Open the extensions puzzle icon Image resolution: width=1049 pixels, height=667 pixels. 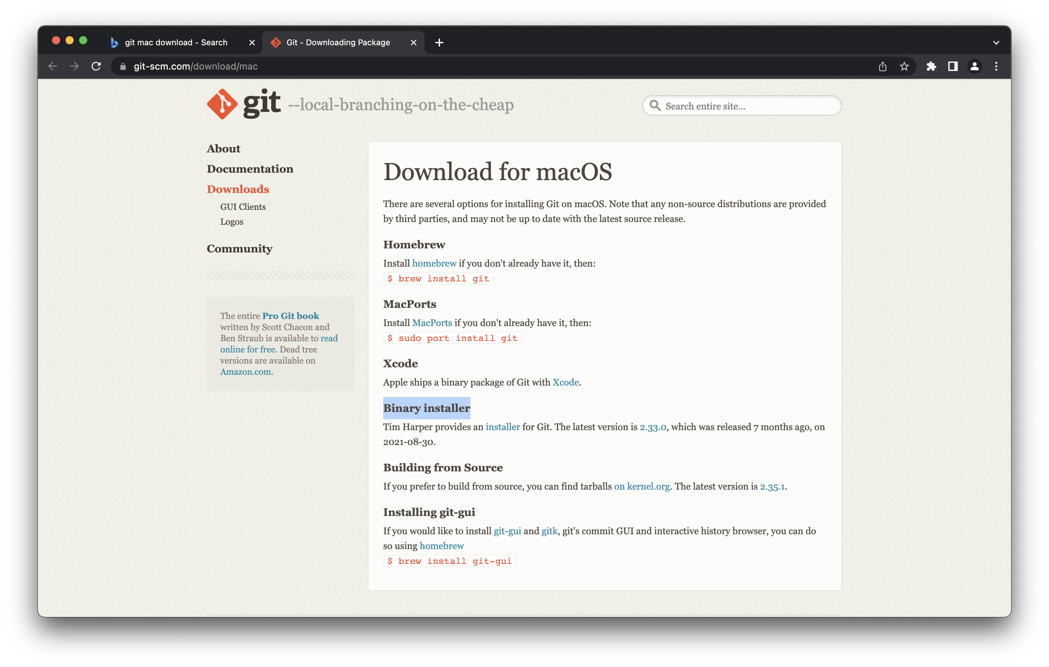pos(931,66)
